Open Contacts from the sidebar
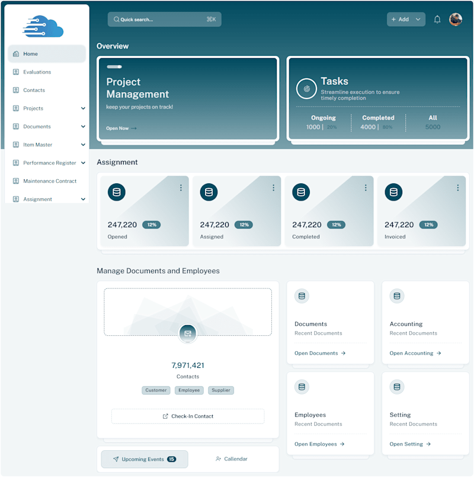Screen dimensions: 474x477 pos(47,90)
